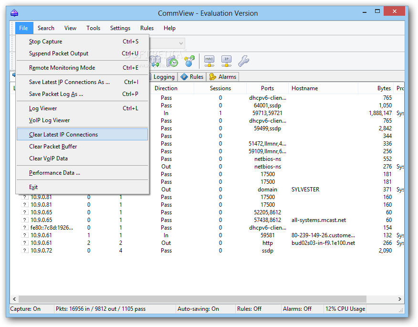Click the horizontal scrollbar right arrow
418x327 pixels.
[399, 299]
